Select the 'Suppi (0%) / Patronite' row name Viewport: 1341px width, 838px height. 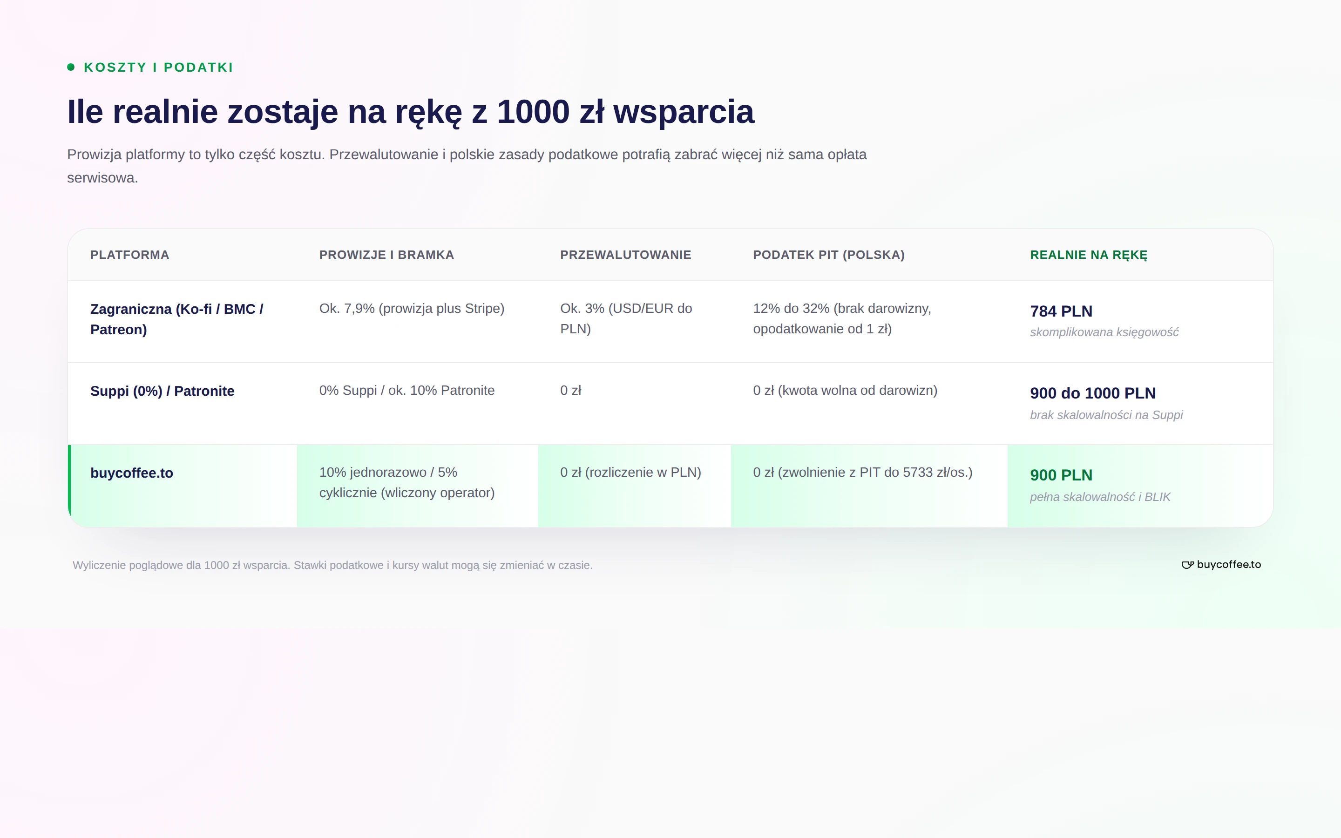click(163, 391)
